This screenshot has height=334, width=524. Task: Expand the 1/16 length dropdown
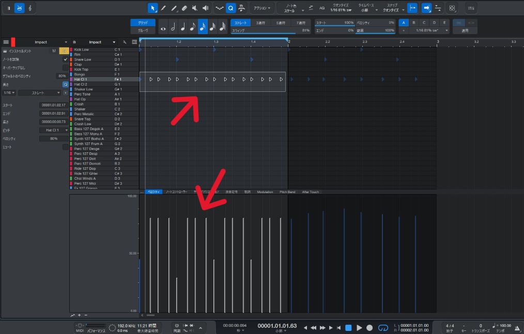(x=9, y=93)
